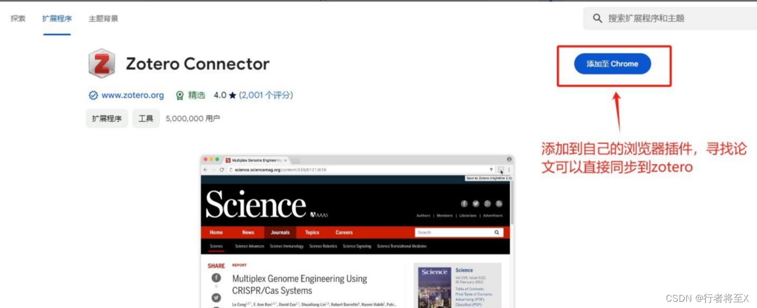Click the 精选 featured label
Viewport: 757px width, 308px height.
click(x=197, y=95)
